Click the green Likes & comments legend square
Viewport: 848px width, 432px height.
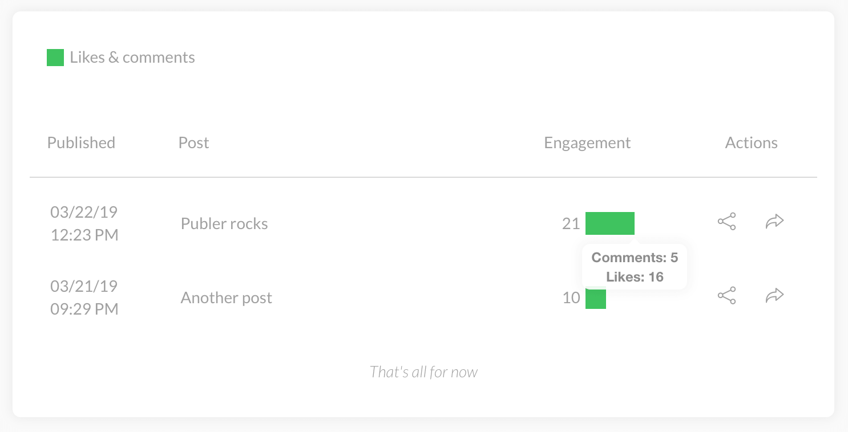tap(55, 58)
